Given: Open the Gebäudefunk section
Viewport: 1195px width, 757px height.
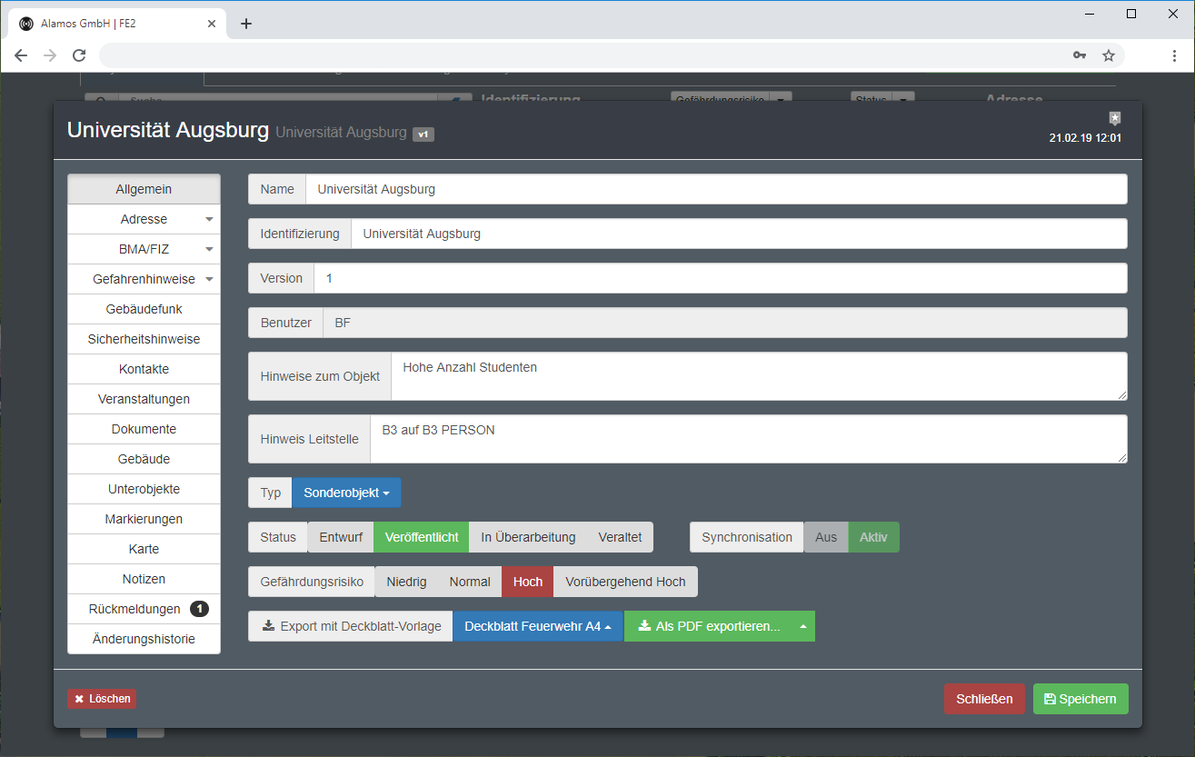Looking at the screenshot, I should 144,309.
